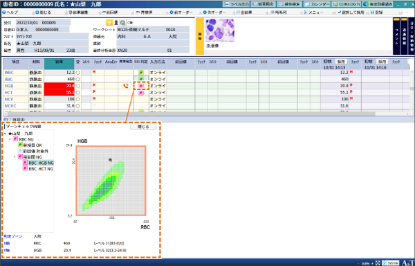Screen dimensions: 415x266
Task: Click the pink EEL判定 icon for HCT
Action: click(141, 93)
